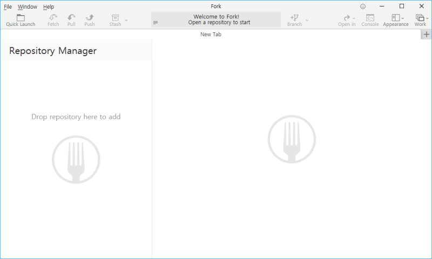The height and width of the screenshot is (259, 432).
Task: Click the Stash box icon
Action: point(115,18)
